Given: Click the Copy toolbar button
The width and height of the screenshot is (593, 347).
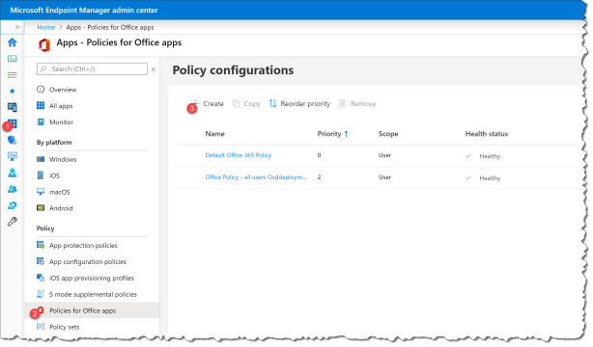Looking at the screenshot, I should pyautogui.click(x=246, y=103).
